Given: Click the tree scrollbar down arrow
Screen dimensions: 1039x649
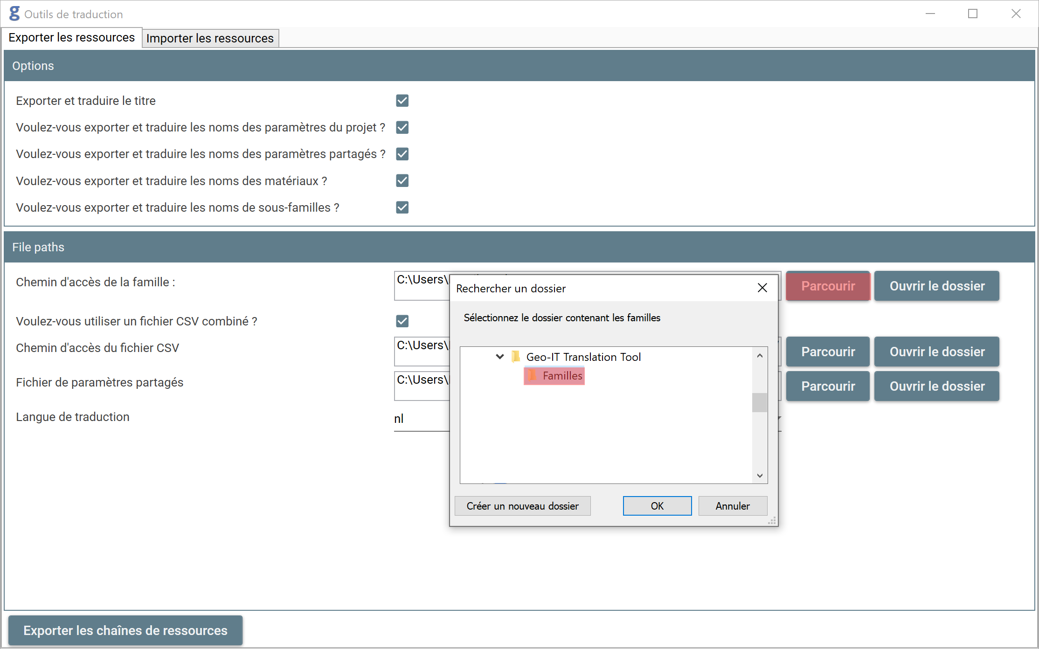Looking at the screenshot, I should coord(760,476).
